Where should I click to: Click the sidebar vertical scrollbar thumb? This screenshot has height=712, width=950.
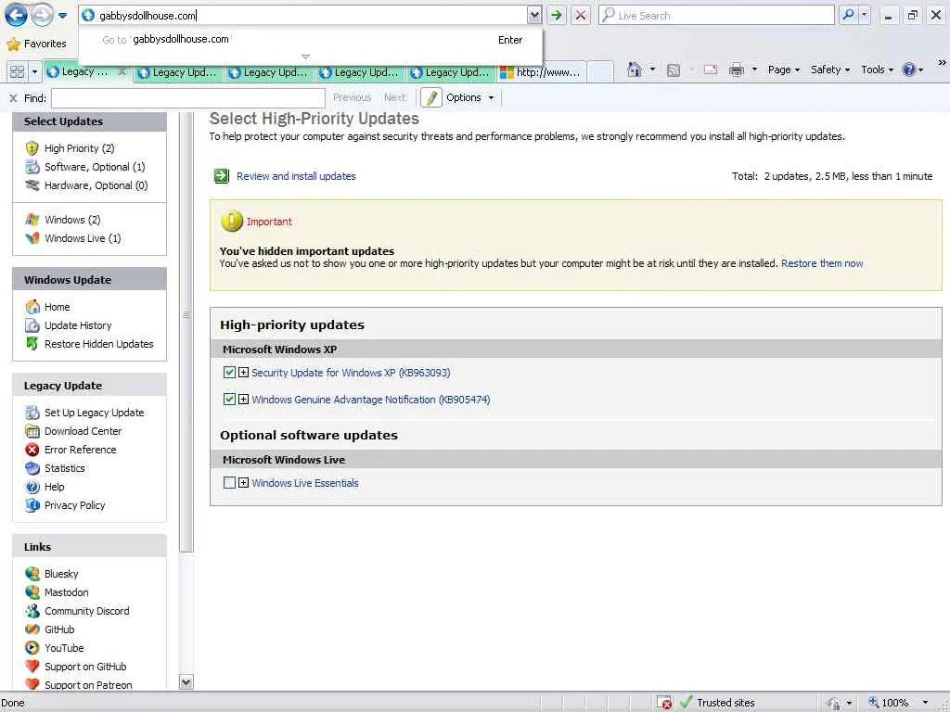(186, 332)
